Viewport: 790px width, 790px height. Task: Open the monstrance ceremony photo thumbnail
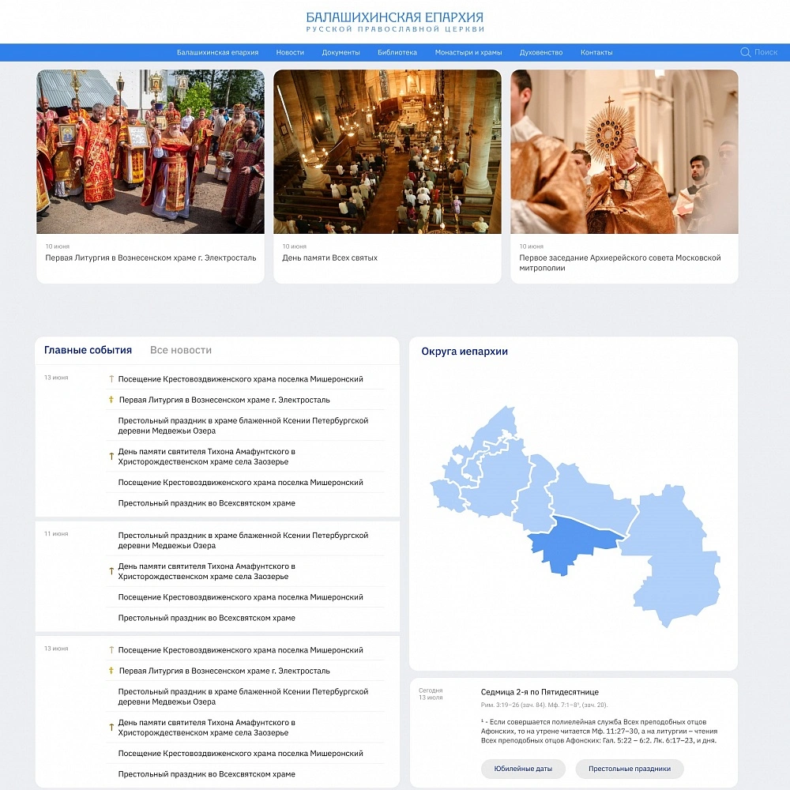pos(624,152)
